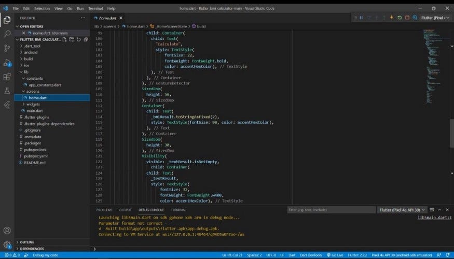Click errors and warnings count in status bar
The height and width of the screenshot is (259, 454).
[x=12, y=255]
